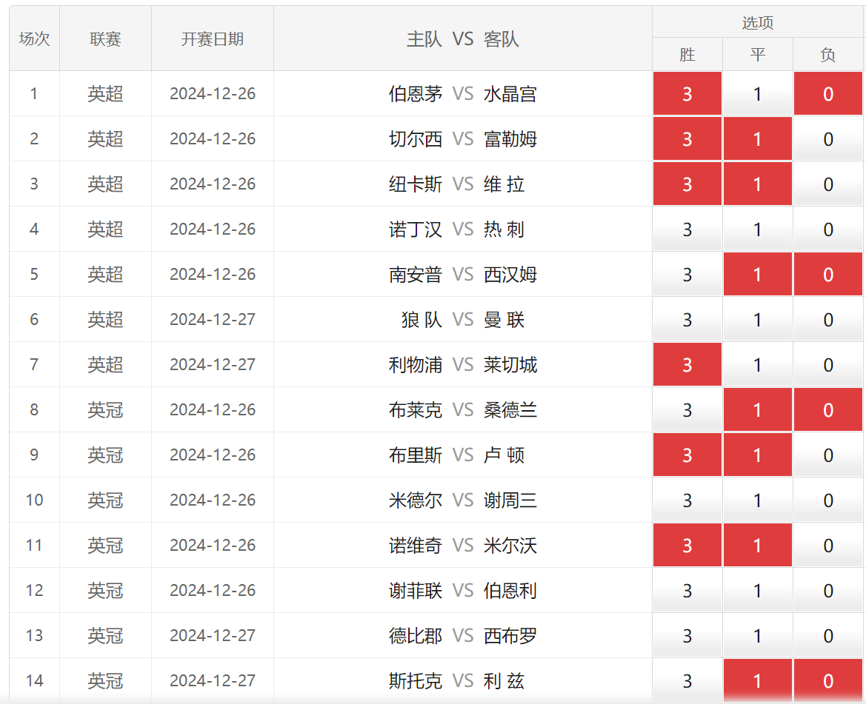The height and width of the screenshot is (707, 866).
Task: Select loss option 0 for 米德尔 vs 谢周三
Action: click(828, 500)
